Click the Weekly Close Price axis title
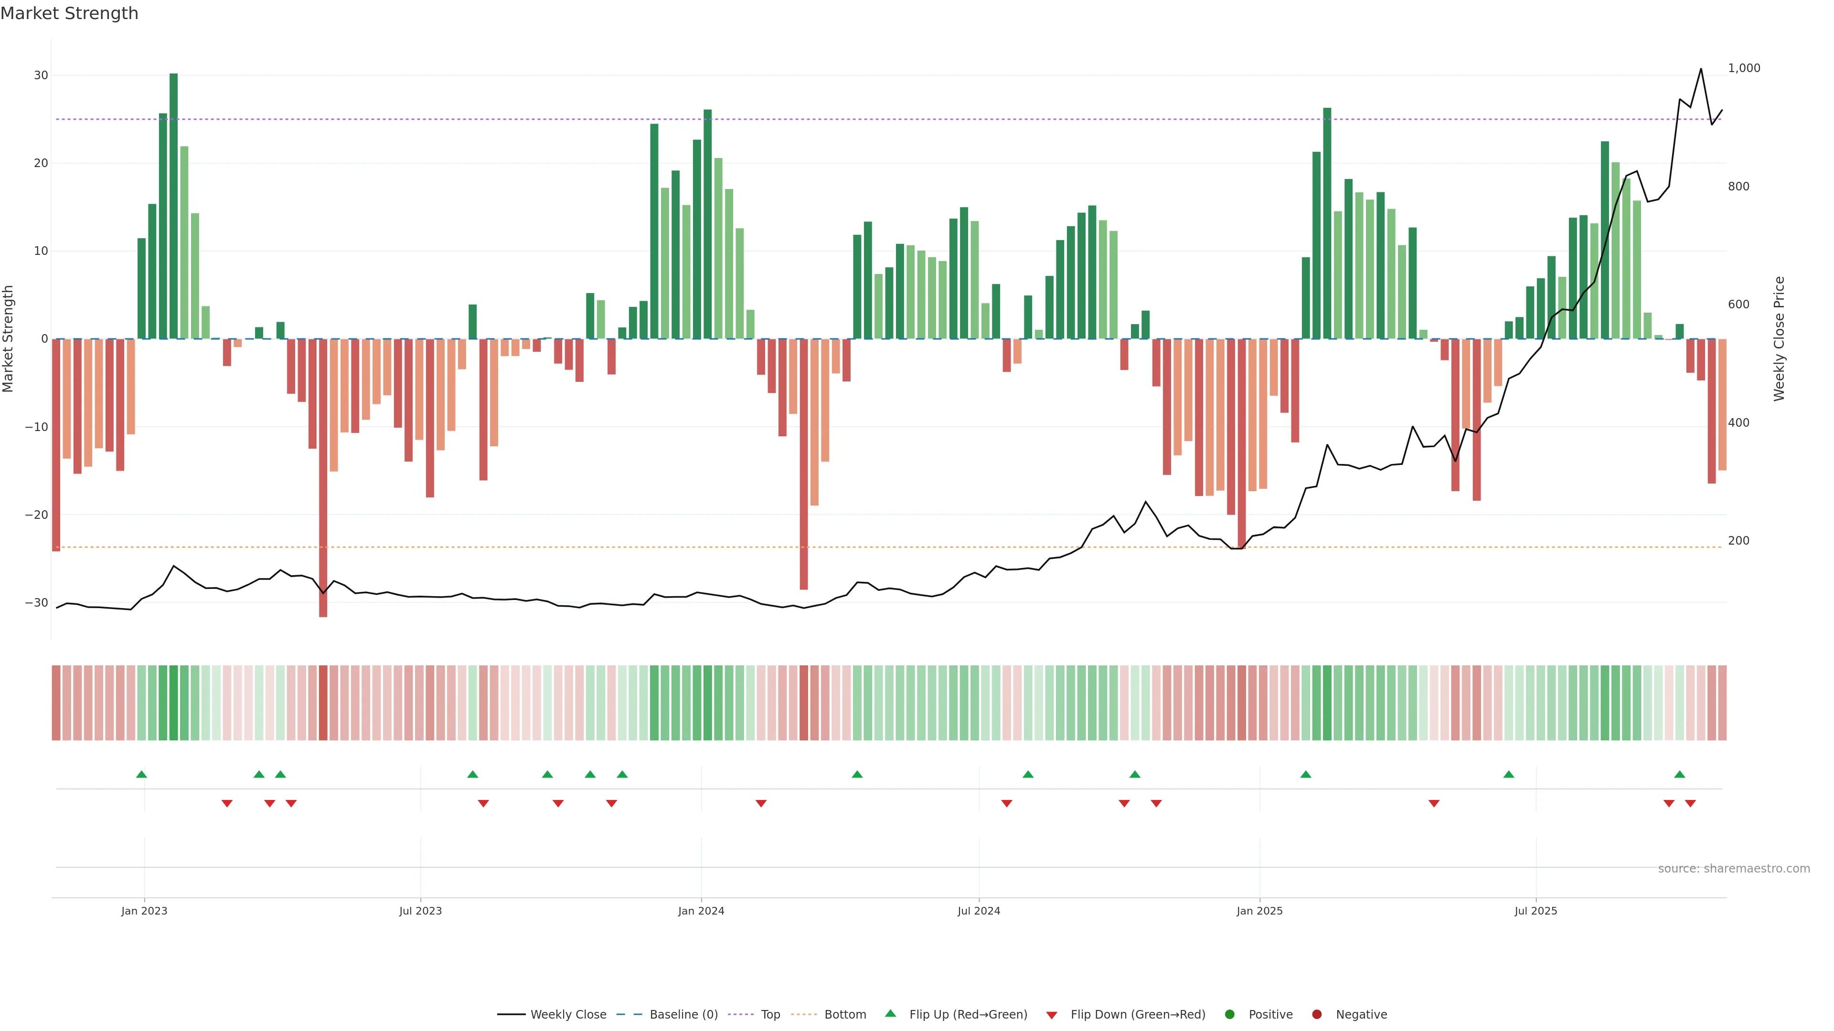Image resolution: width=1834 pixels, height=1031 pixels. click(x=1779, y=339)
